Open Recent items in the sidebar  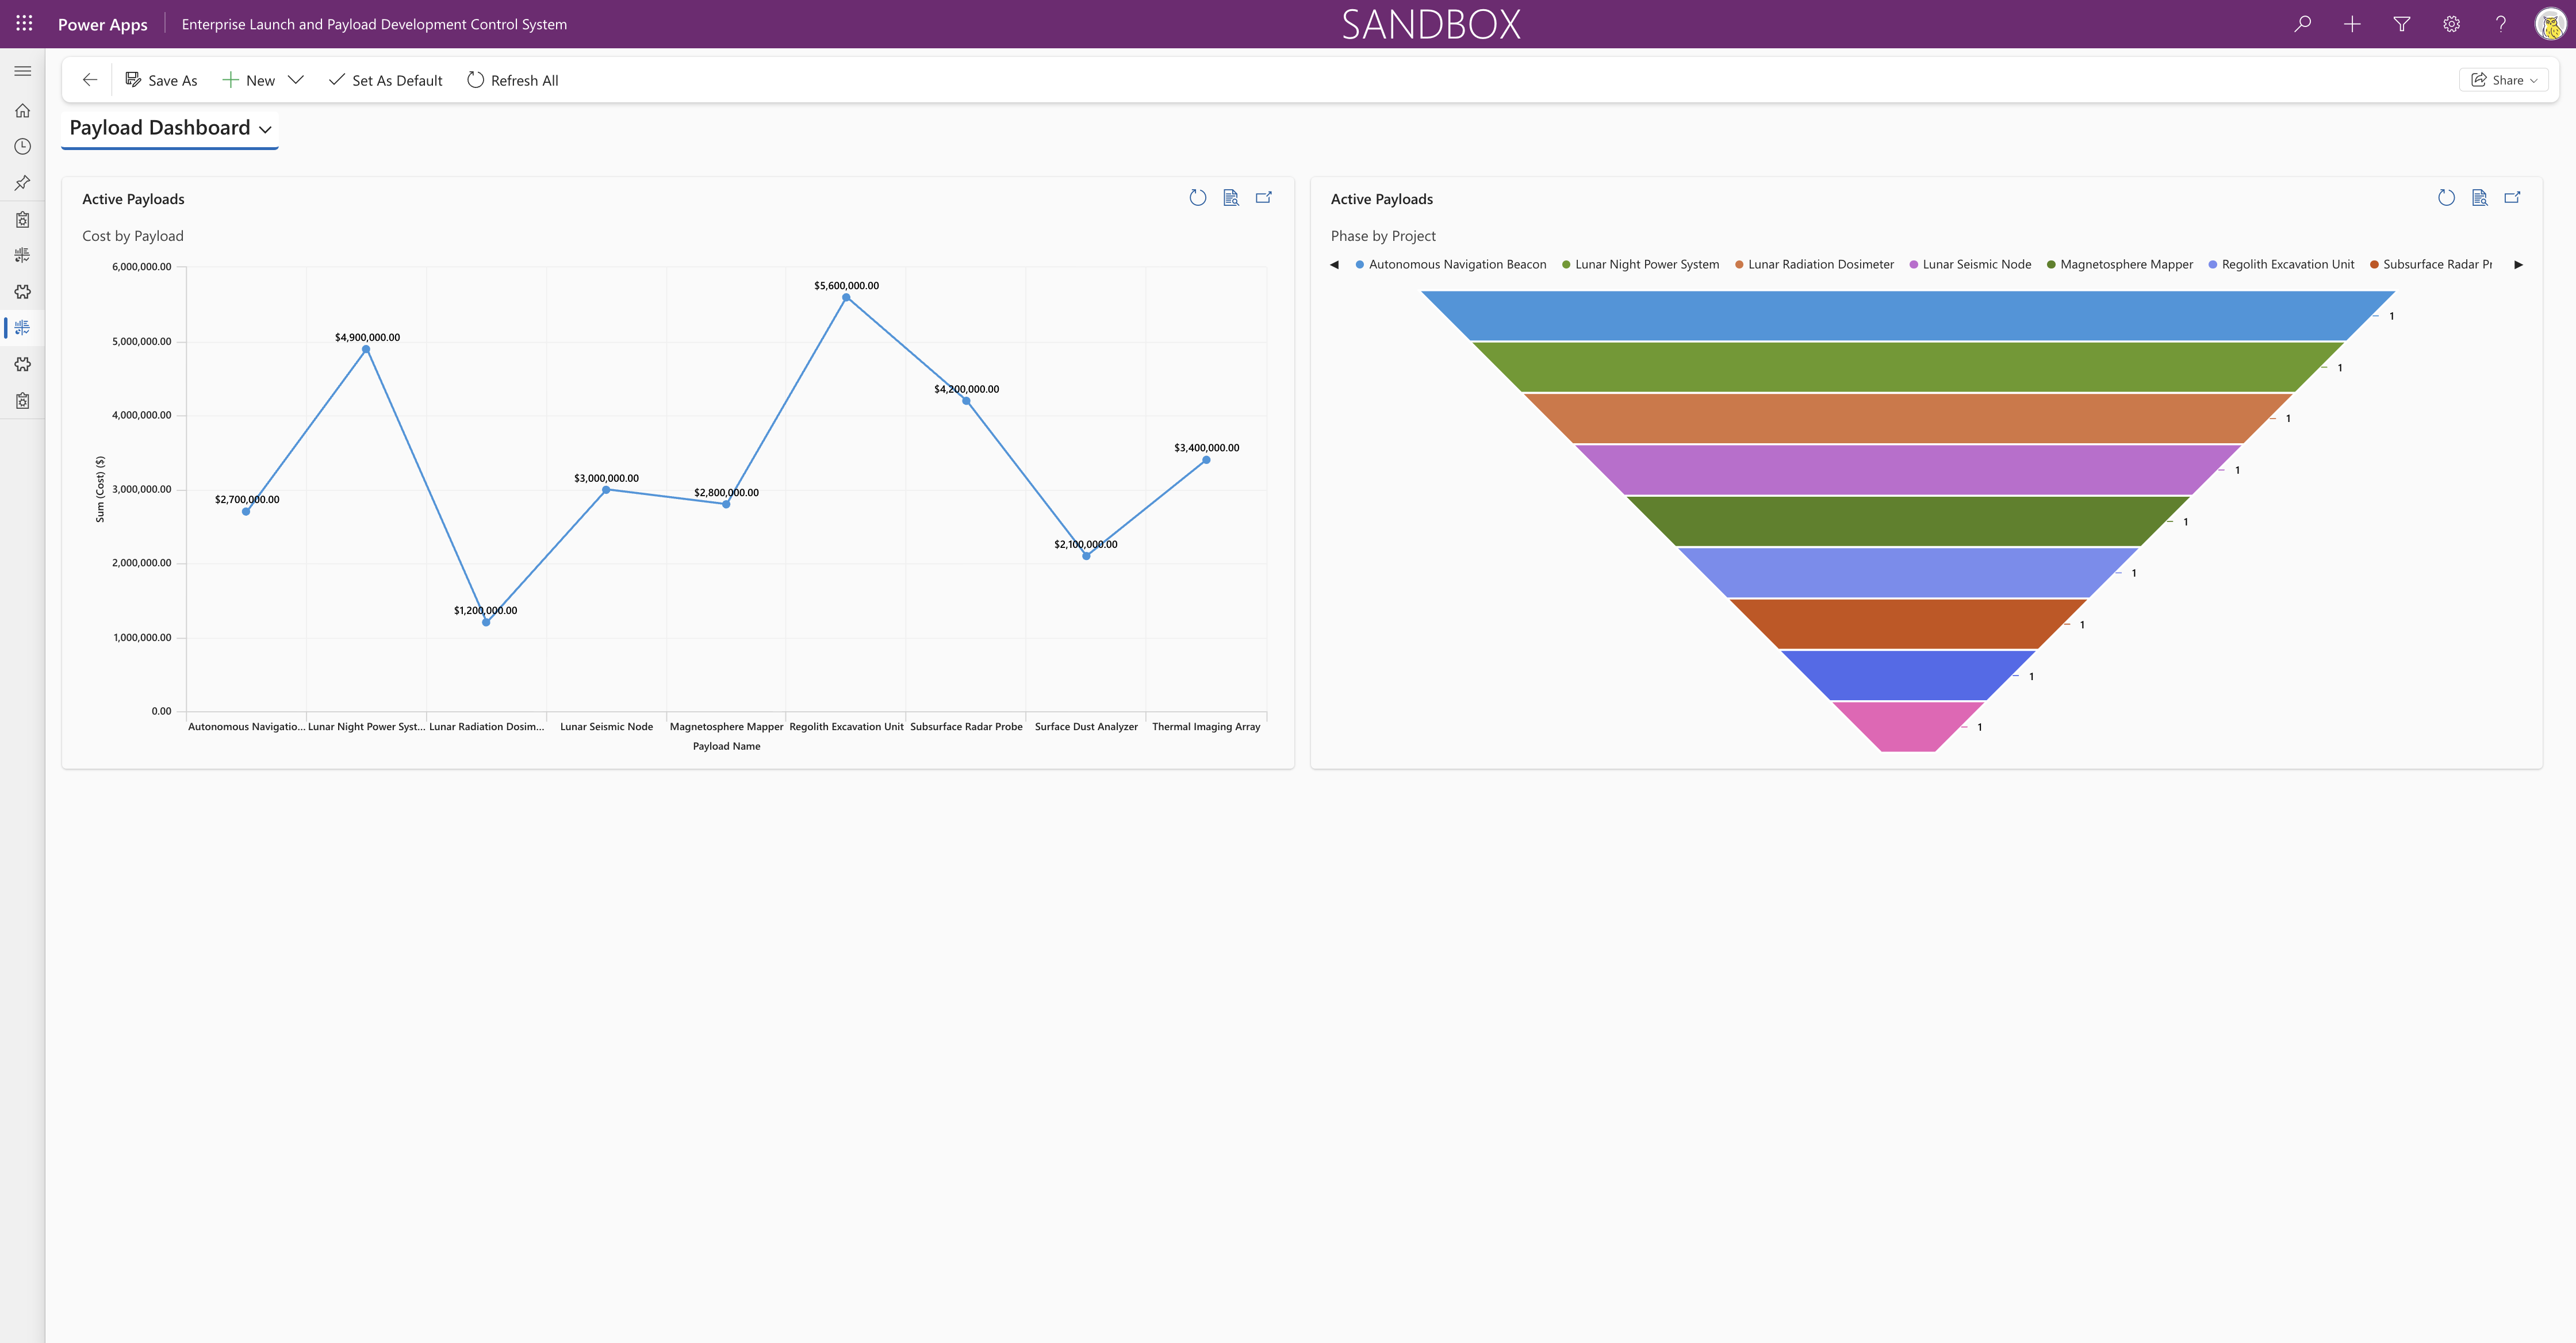[x=22, y=146]
